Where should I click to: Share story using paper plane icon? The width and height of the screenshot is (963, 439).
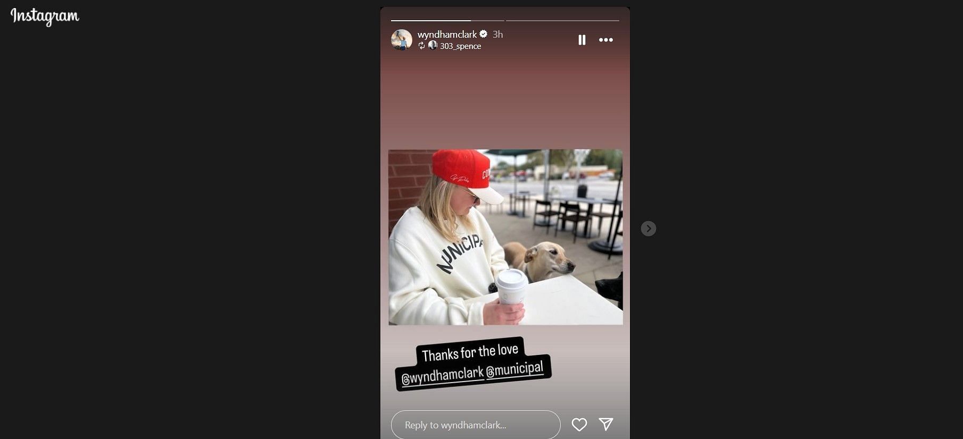point(606,424)
